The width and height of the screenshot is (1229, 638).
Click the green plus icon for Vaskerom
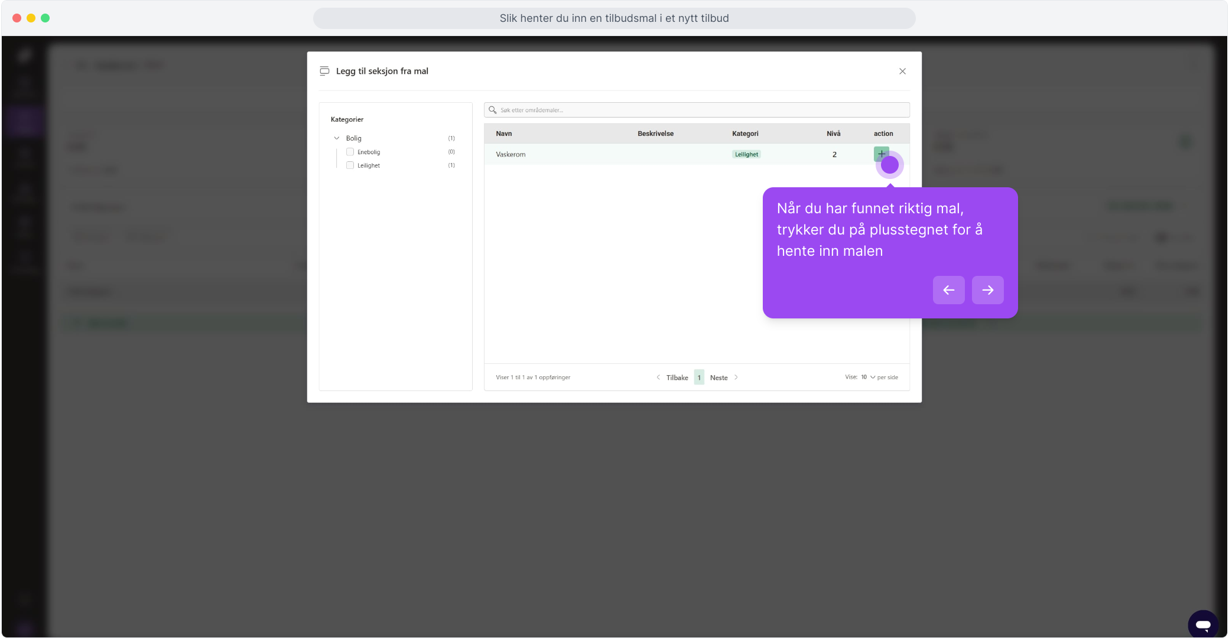click(881, 154)
